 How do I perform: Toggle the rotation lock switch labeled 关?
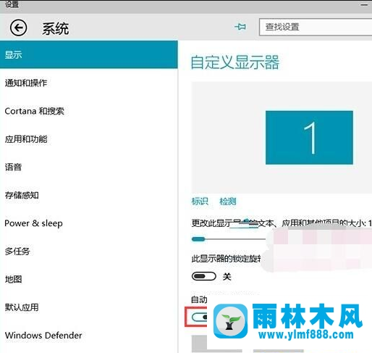click(x=204, y=276)
